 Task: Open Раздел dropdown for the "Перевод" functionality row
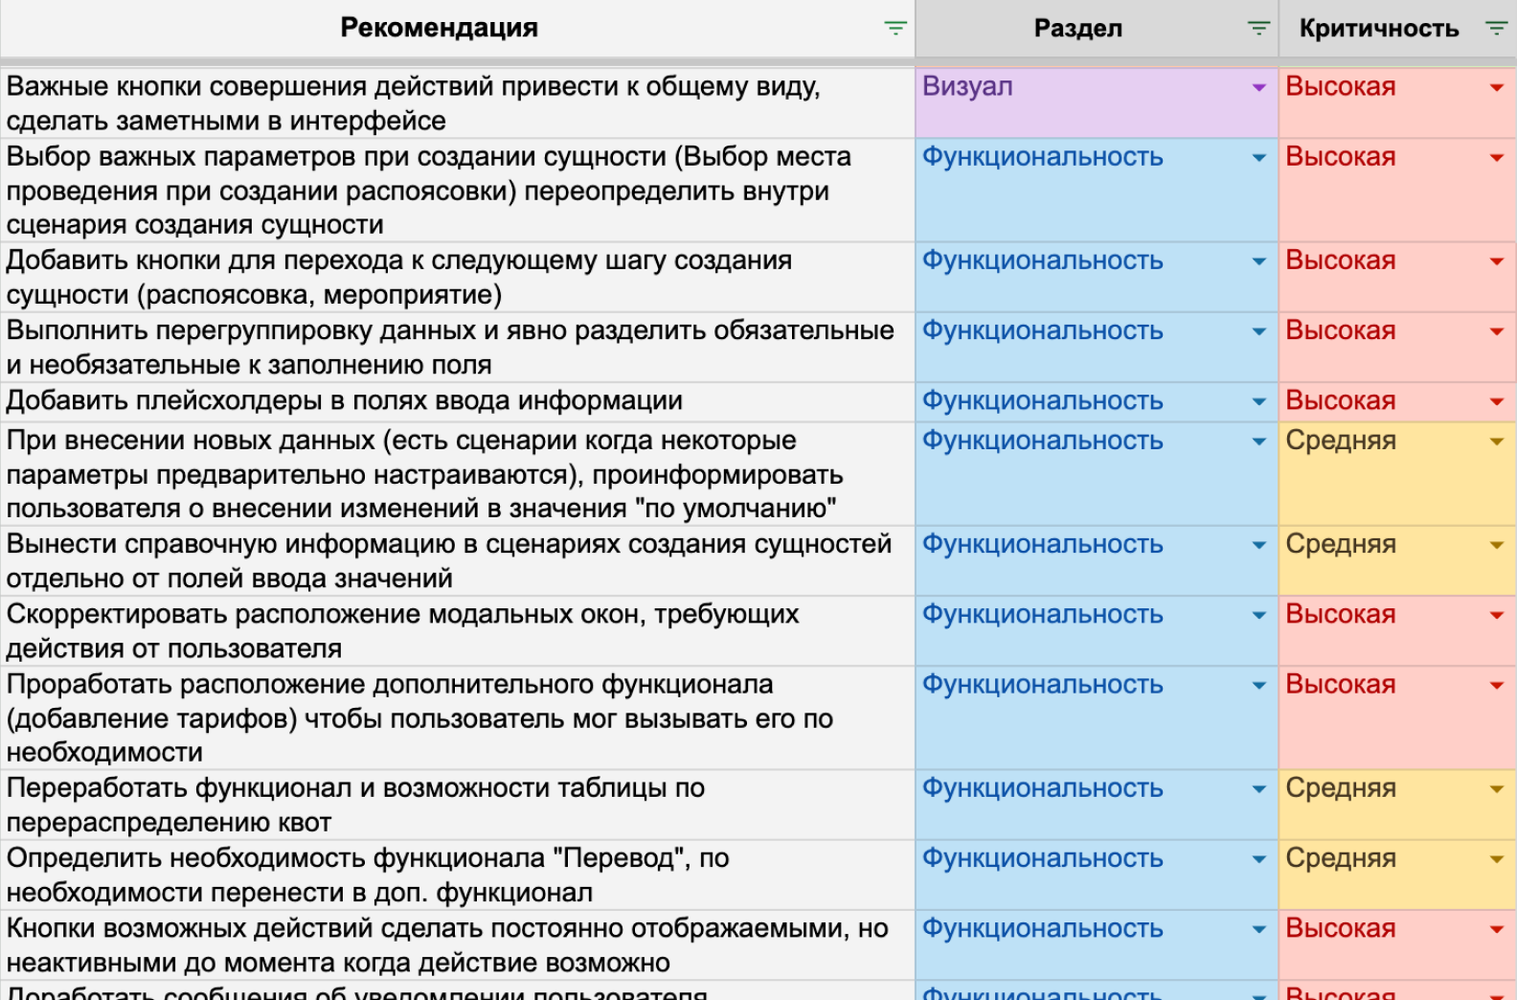click(x=1258, y=859)
